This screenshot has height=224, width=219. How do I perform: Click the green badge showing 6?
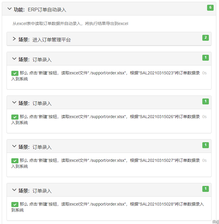[x=210, y=7]
